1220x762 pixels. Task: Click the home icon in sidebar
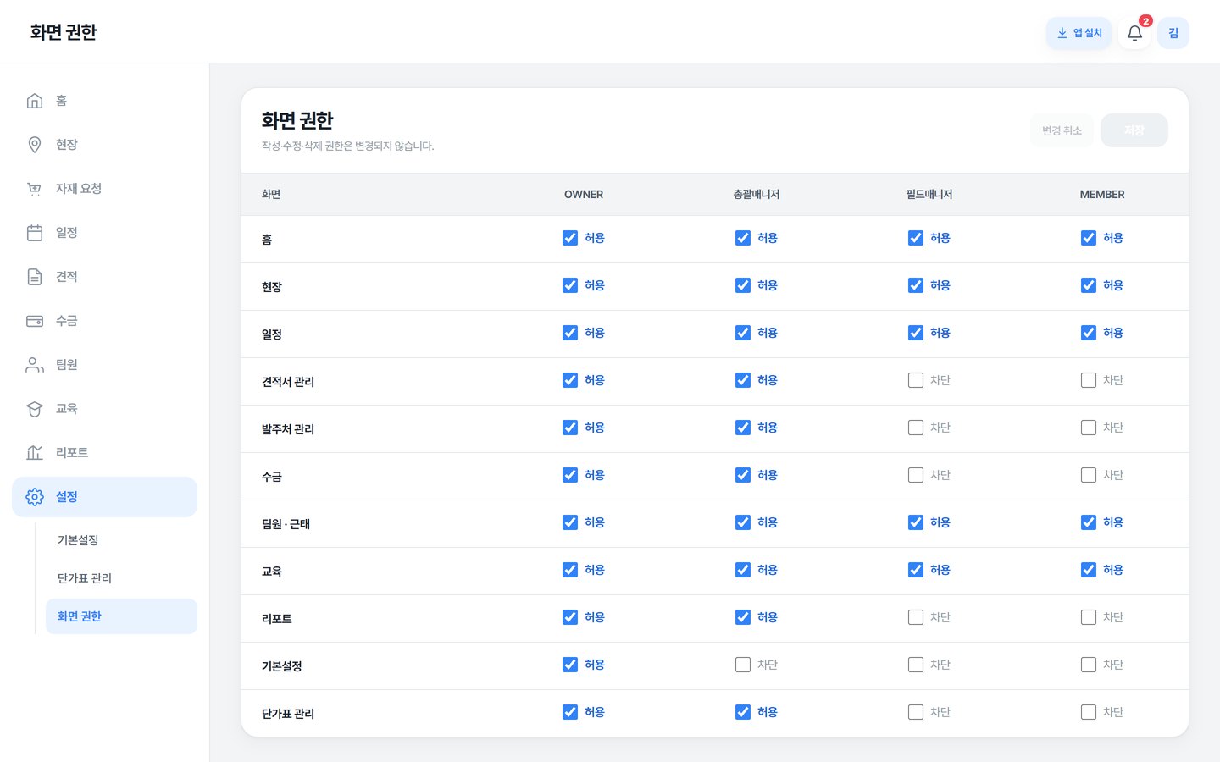(x=35, y=101)
